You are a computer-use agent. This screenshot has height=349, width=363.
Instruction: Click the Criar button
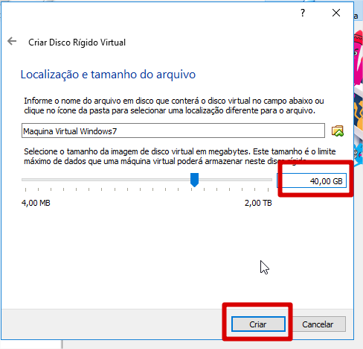coord(258,324)
